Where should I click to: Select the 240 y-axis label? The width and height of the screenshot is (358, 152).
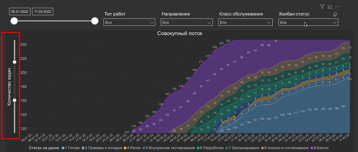(24, 44)
